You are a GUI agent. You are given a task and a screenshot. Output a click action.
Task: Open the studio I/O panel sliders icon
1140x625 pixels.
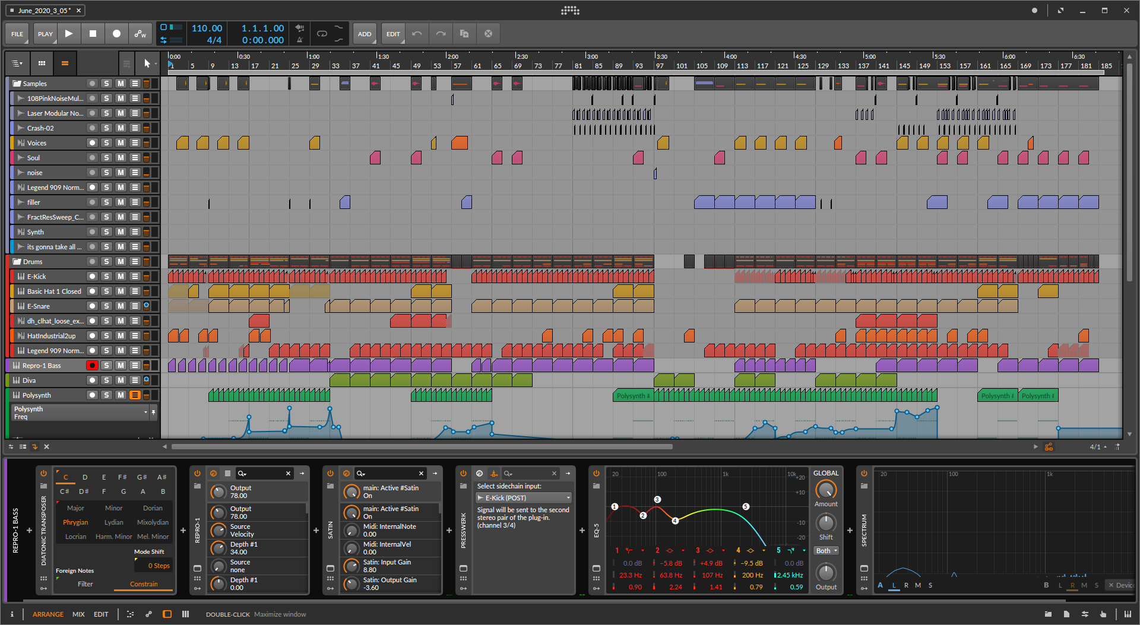tap(1085, 614)
